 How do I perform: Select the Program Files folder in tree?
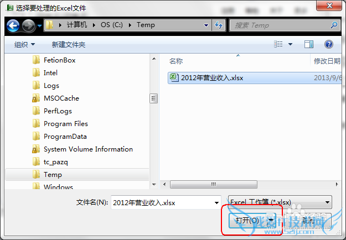click(66, 124)
